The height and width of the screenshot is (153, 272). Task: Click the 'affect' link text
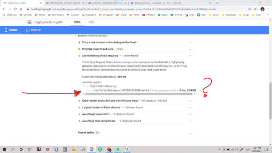[80, 36]
